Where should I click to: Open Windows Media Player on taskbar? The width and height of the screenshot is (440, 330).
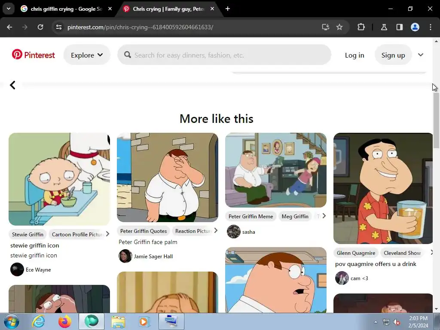[x=144, y=321]
